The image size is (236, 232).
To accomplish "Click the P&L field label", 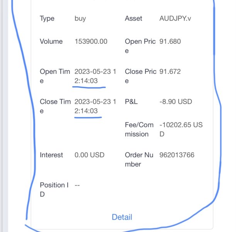I will click(131, 102).
